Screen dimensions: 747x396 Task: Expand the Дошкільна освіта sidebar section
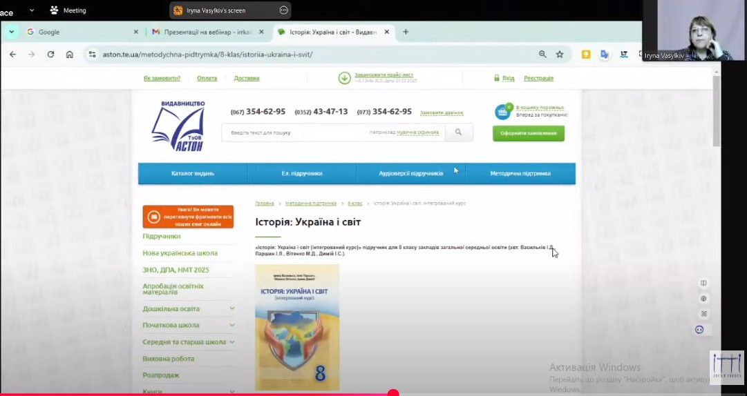(x=232, y=308)
